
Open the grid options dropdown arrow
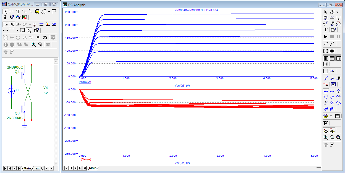tap(17, 30)
